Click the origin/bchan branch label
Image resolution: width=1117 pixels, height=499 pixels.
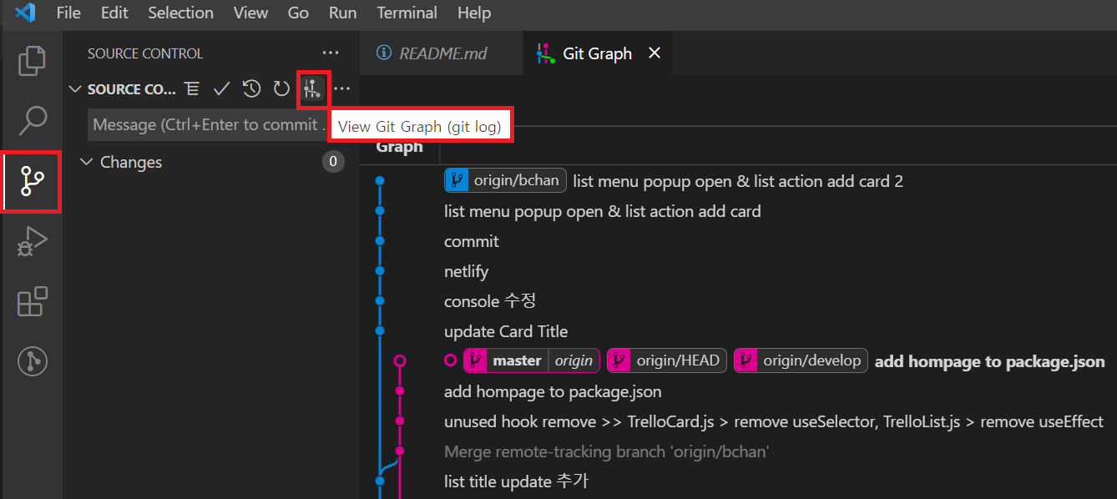click(506, 181)
